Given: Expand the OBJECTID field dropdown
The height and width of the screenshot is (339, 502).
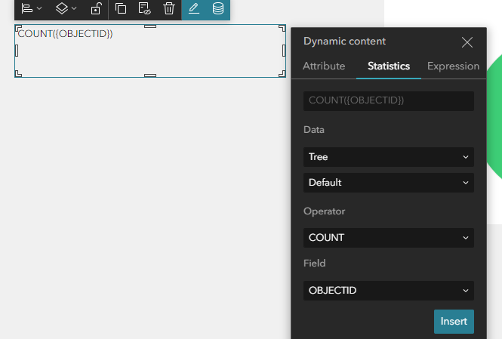Looking at the screenshot, I should click(x=388, y=291).
